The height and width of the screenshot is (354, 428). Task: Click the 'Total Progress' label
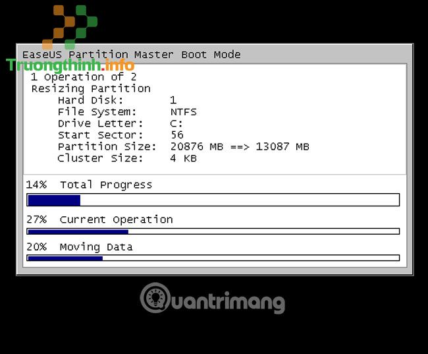[106, 185]
